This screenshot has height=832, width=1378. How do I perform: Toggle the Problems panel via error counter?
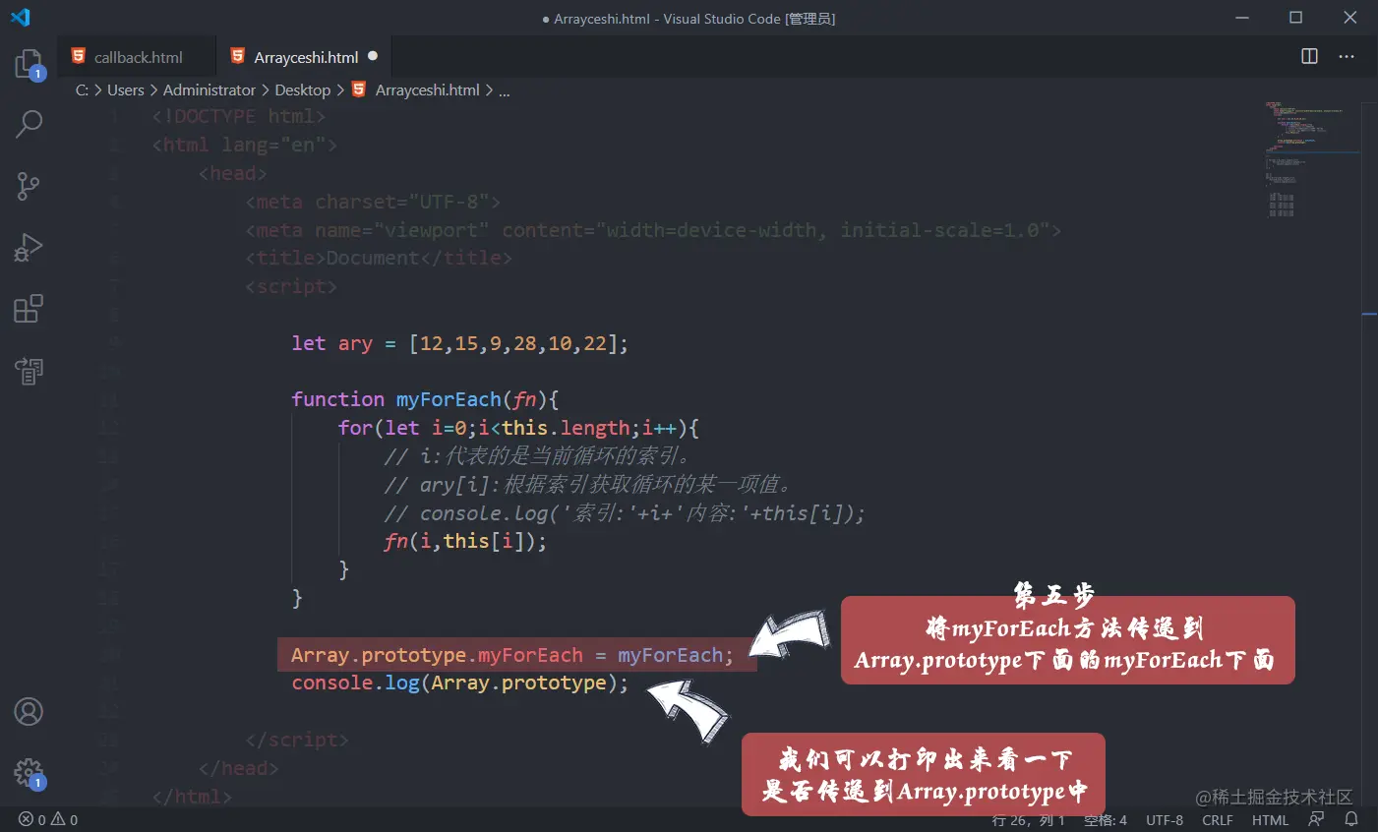[39, 818]
